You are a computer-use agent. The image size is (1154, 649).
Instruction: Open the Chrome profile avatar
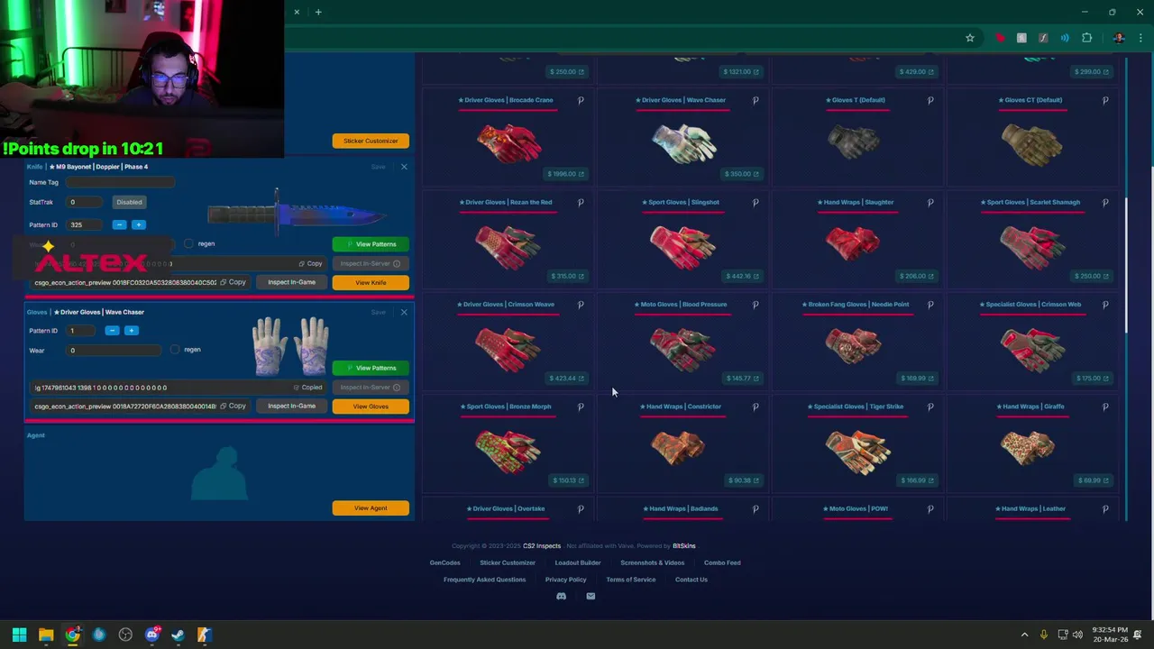1119,38
